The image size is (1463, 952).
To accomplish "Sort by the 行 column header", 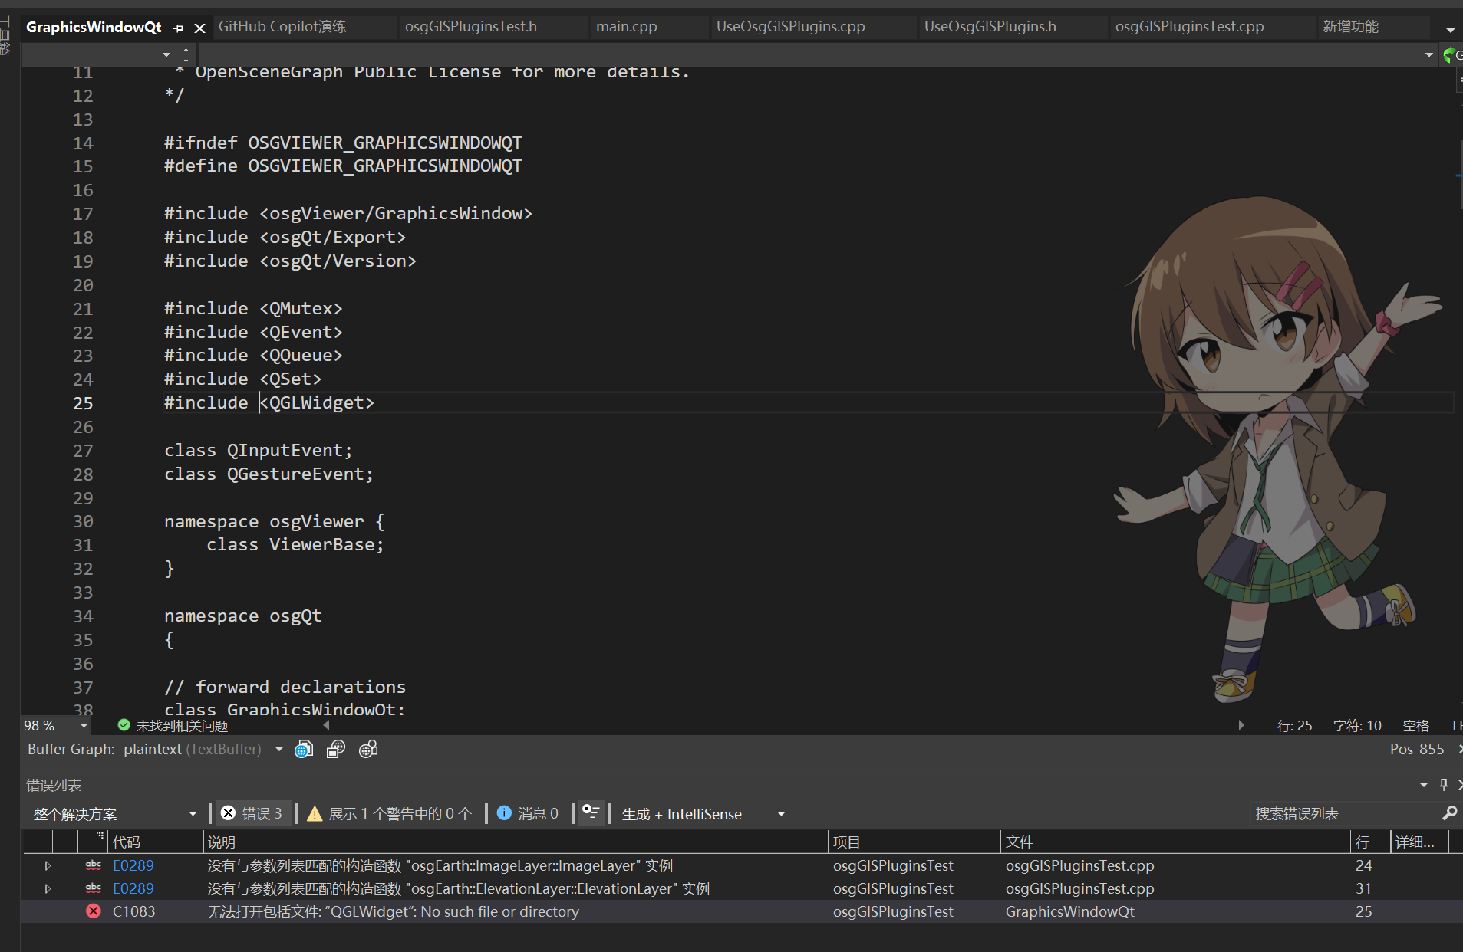I will 1370,842.
